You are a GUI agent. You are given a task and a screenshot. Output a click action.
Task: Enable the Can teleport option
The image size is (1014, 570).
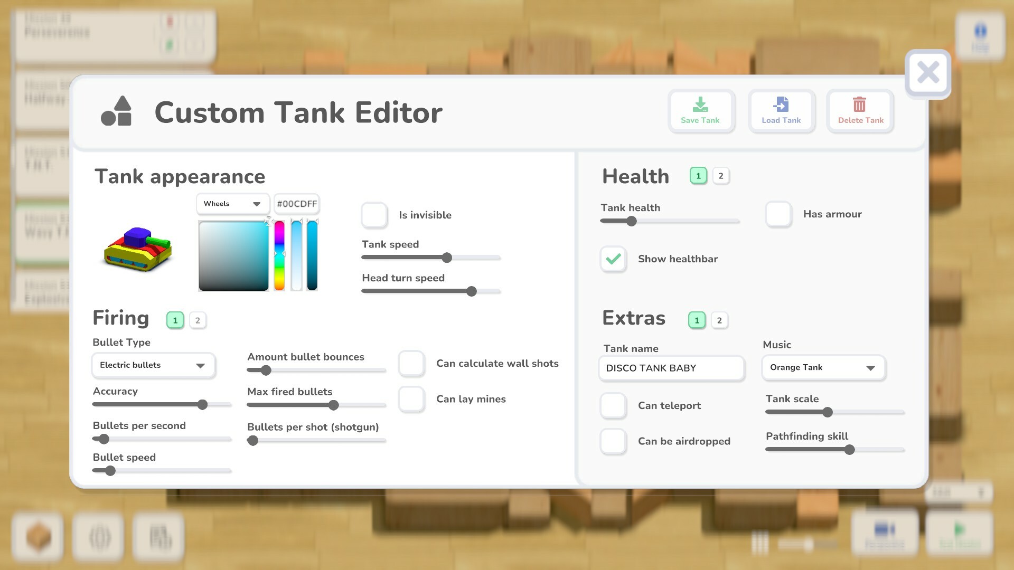pyautogui.click(x=613, y=406)
